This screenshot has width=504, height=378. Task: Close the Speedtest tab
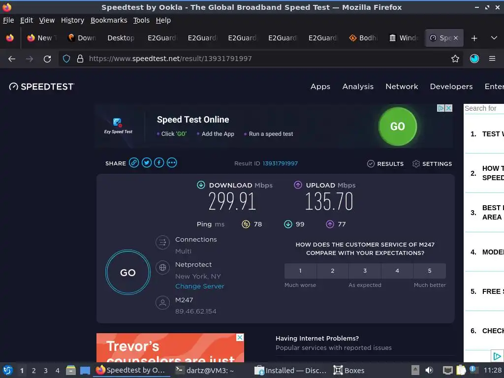455,38
